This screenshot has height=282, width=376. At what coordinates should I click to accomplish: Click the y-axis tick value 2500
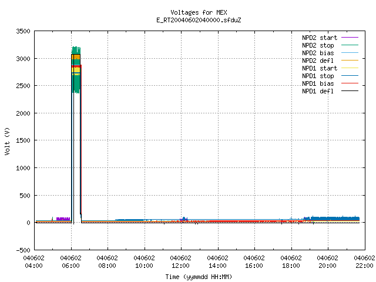[x=23, y=86]
